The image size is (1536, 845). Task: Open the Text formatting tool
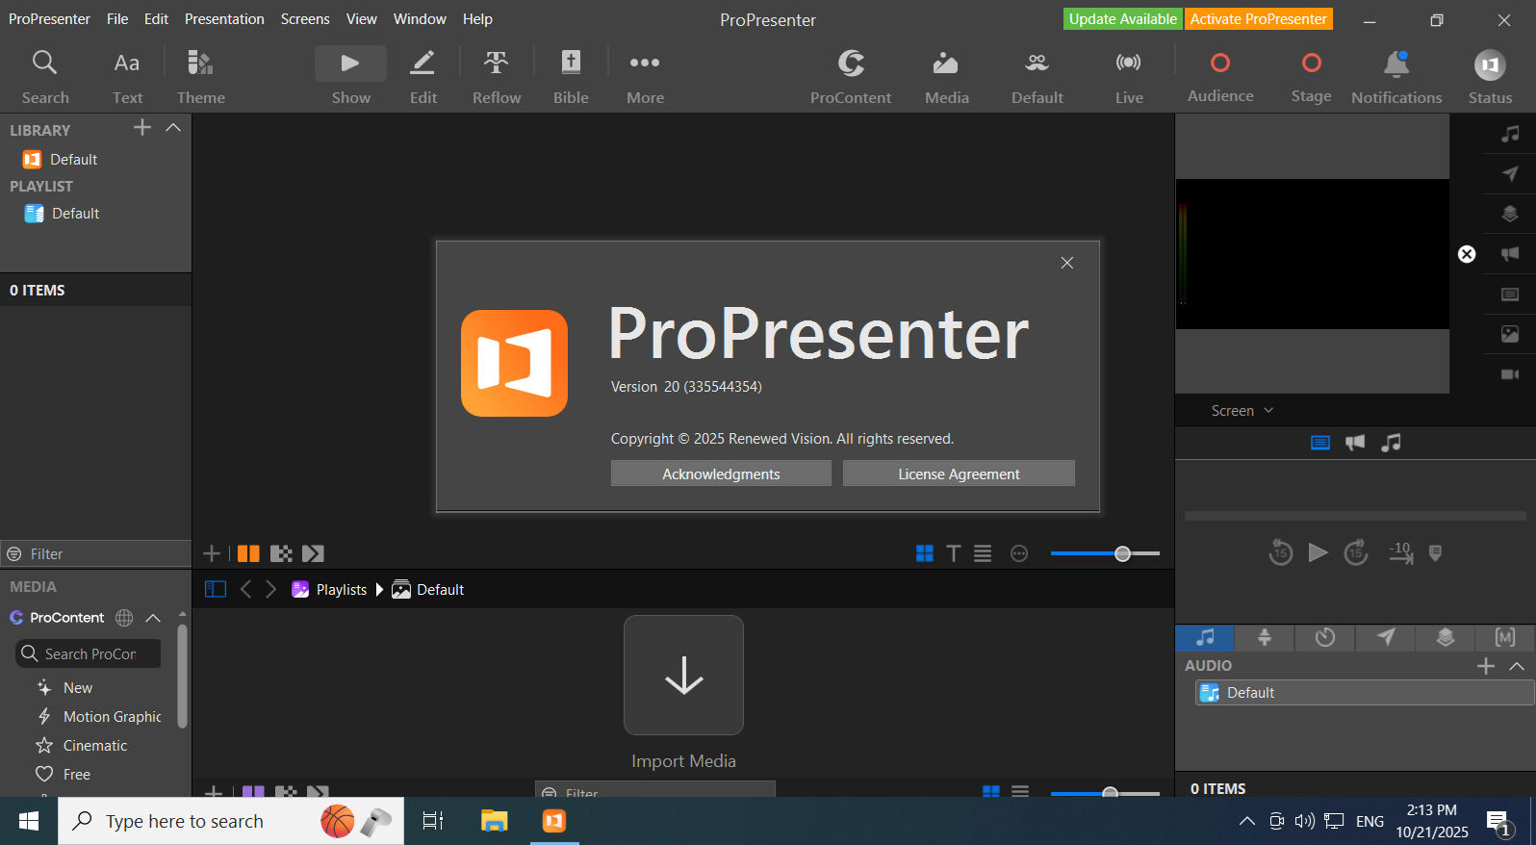127,77
